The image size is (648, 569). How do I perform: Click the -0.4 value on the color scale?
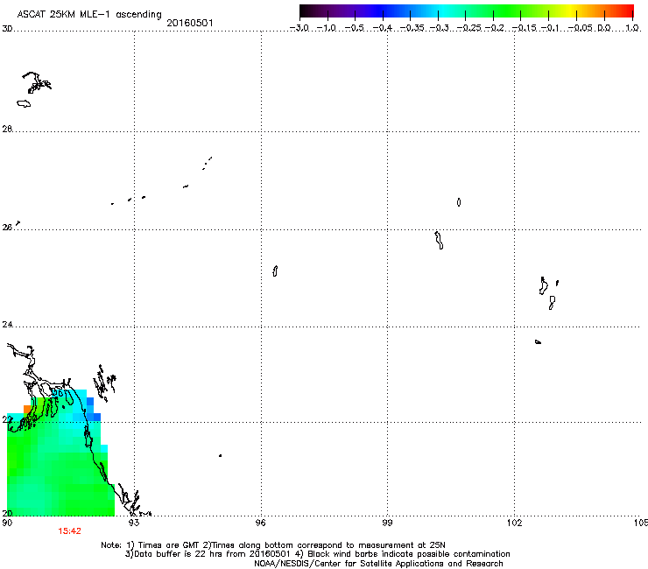point(383,28)
